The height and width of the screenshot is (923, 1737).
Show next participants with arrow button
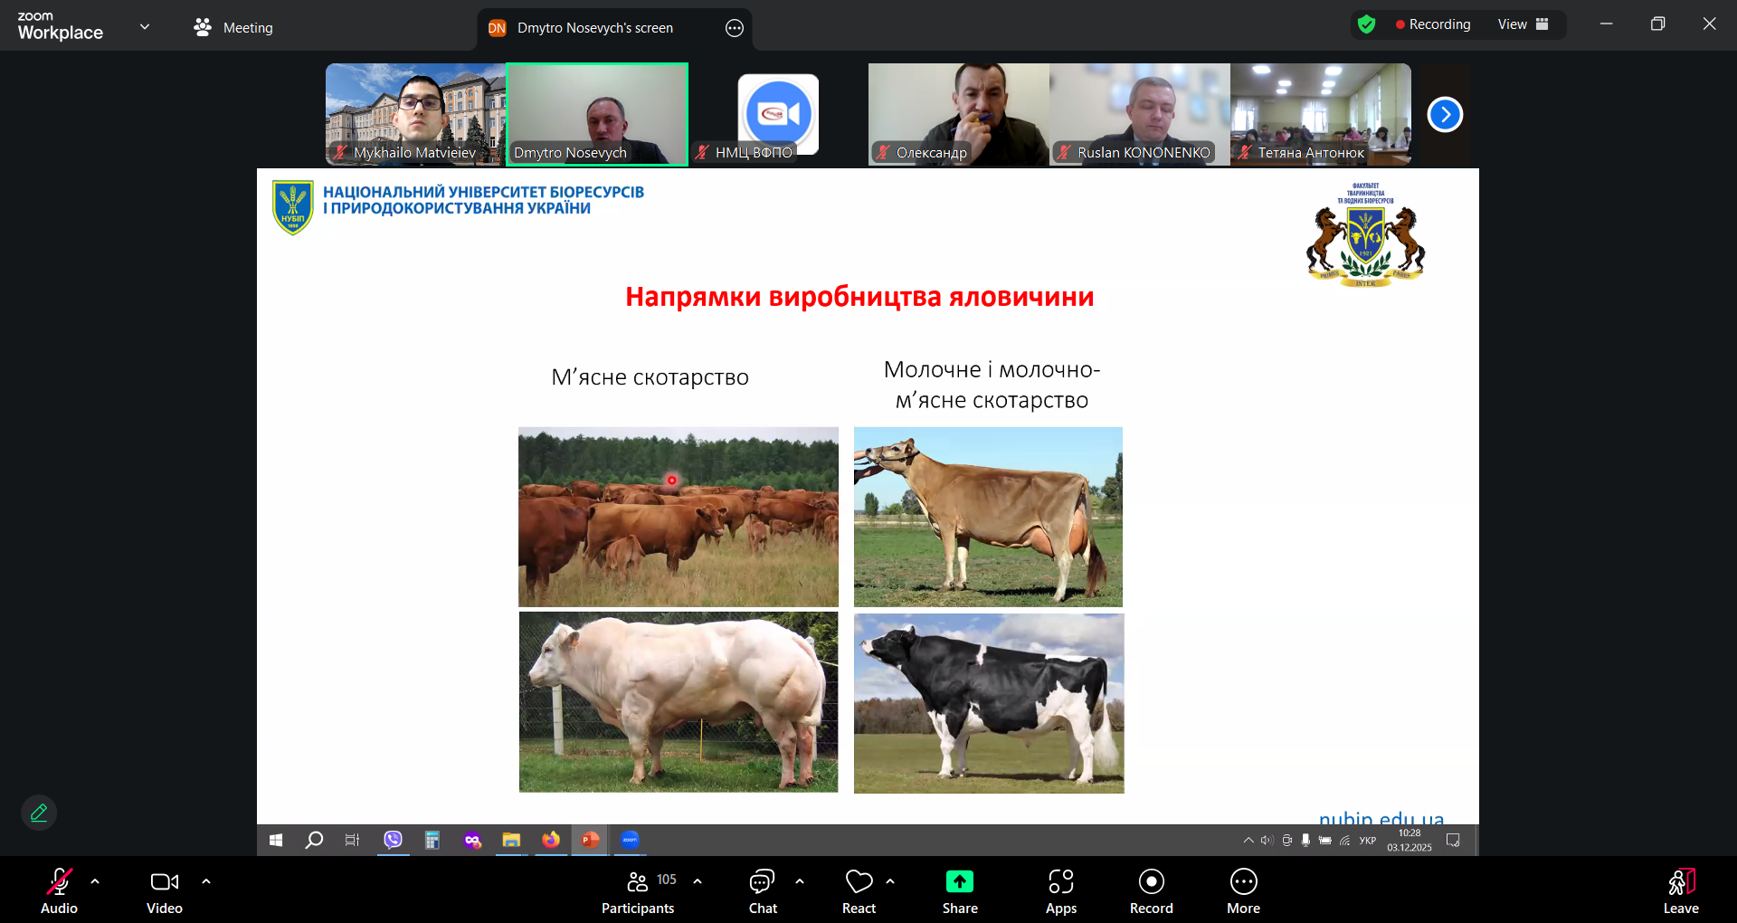point(1445,114)
